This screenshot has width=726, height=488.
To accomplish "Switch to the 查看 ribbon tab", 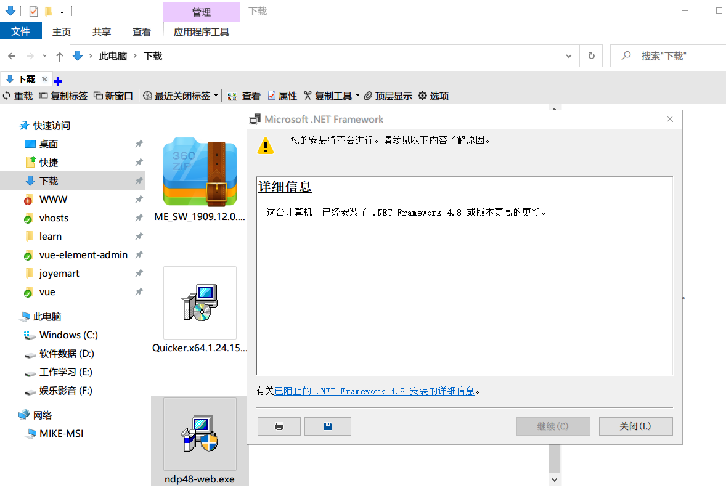I will [142, 32].
